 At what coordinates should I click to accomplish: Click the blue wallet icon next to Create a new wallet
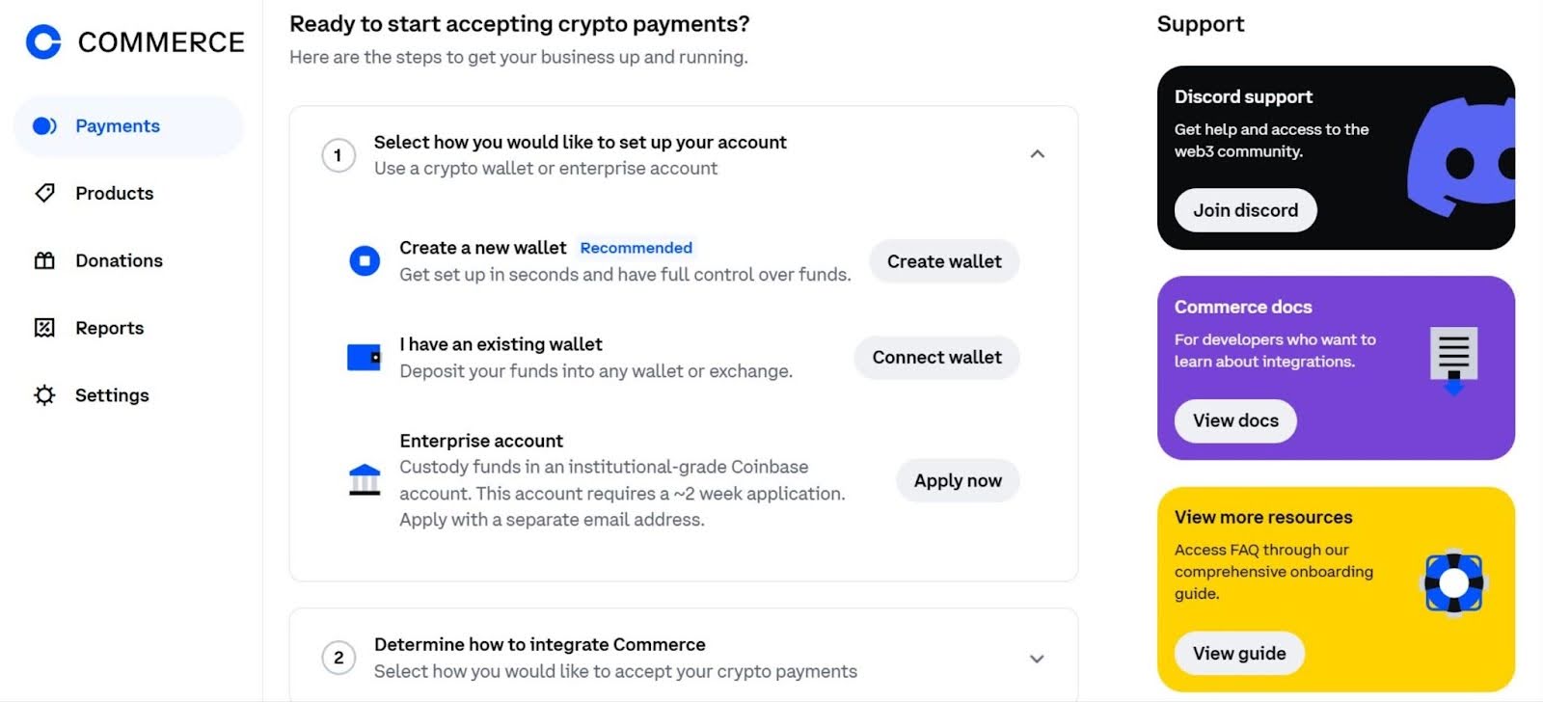click(x=364, y=260)
